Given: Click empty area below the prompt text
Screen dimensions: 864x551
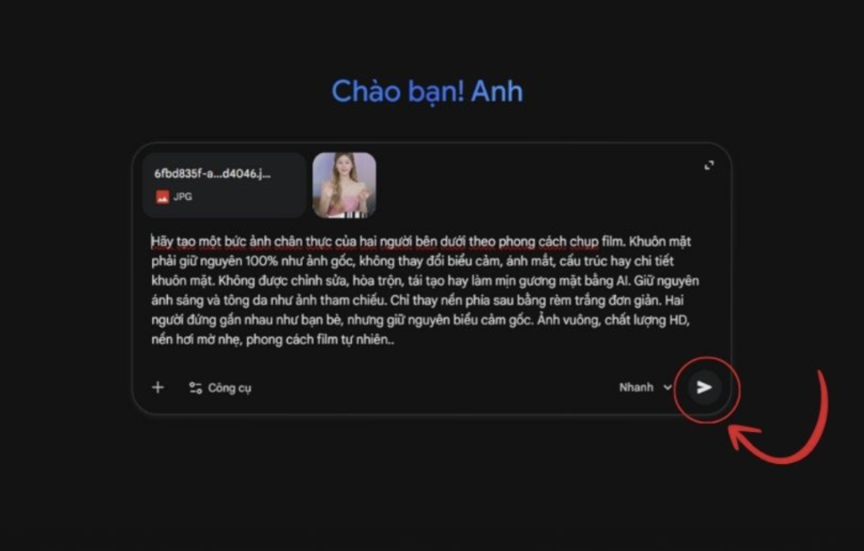Looking at the screenshot, I should pyautogui.click(x=429, y=361).
